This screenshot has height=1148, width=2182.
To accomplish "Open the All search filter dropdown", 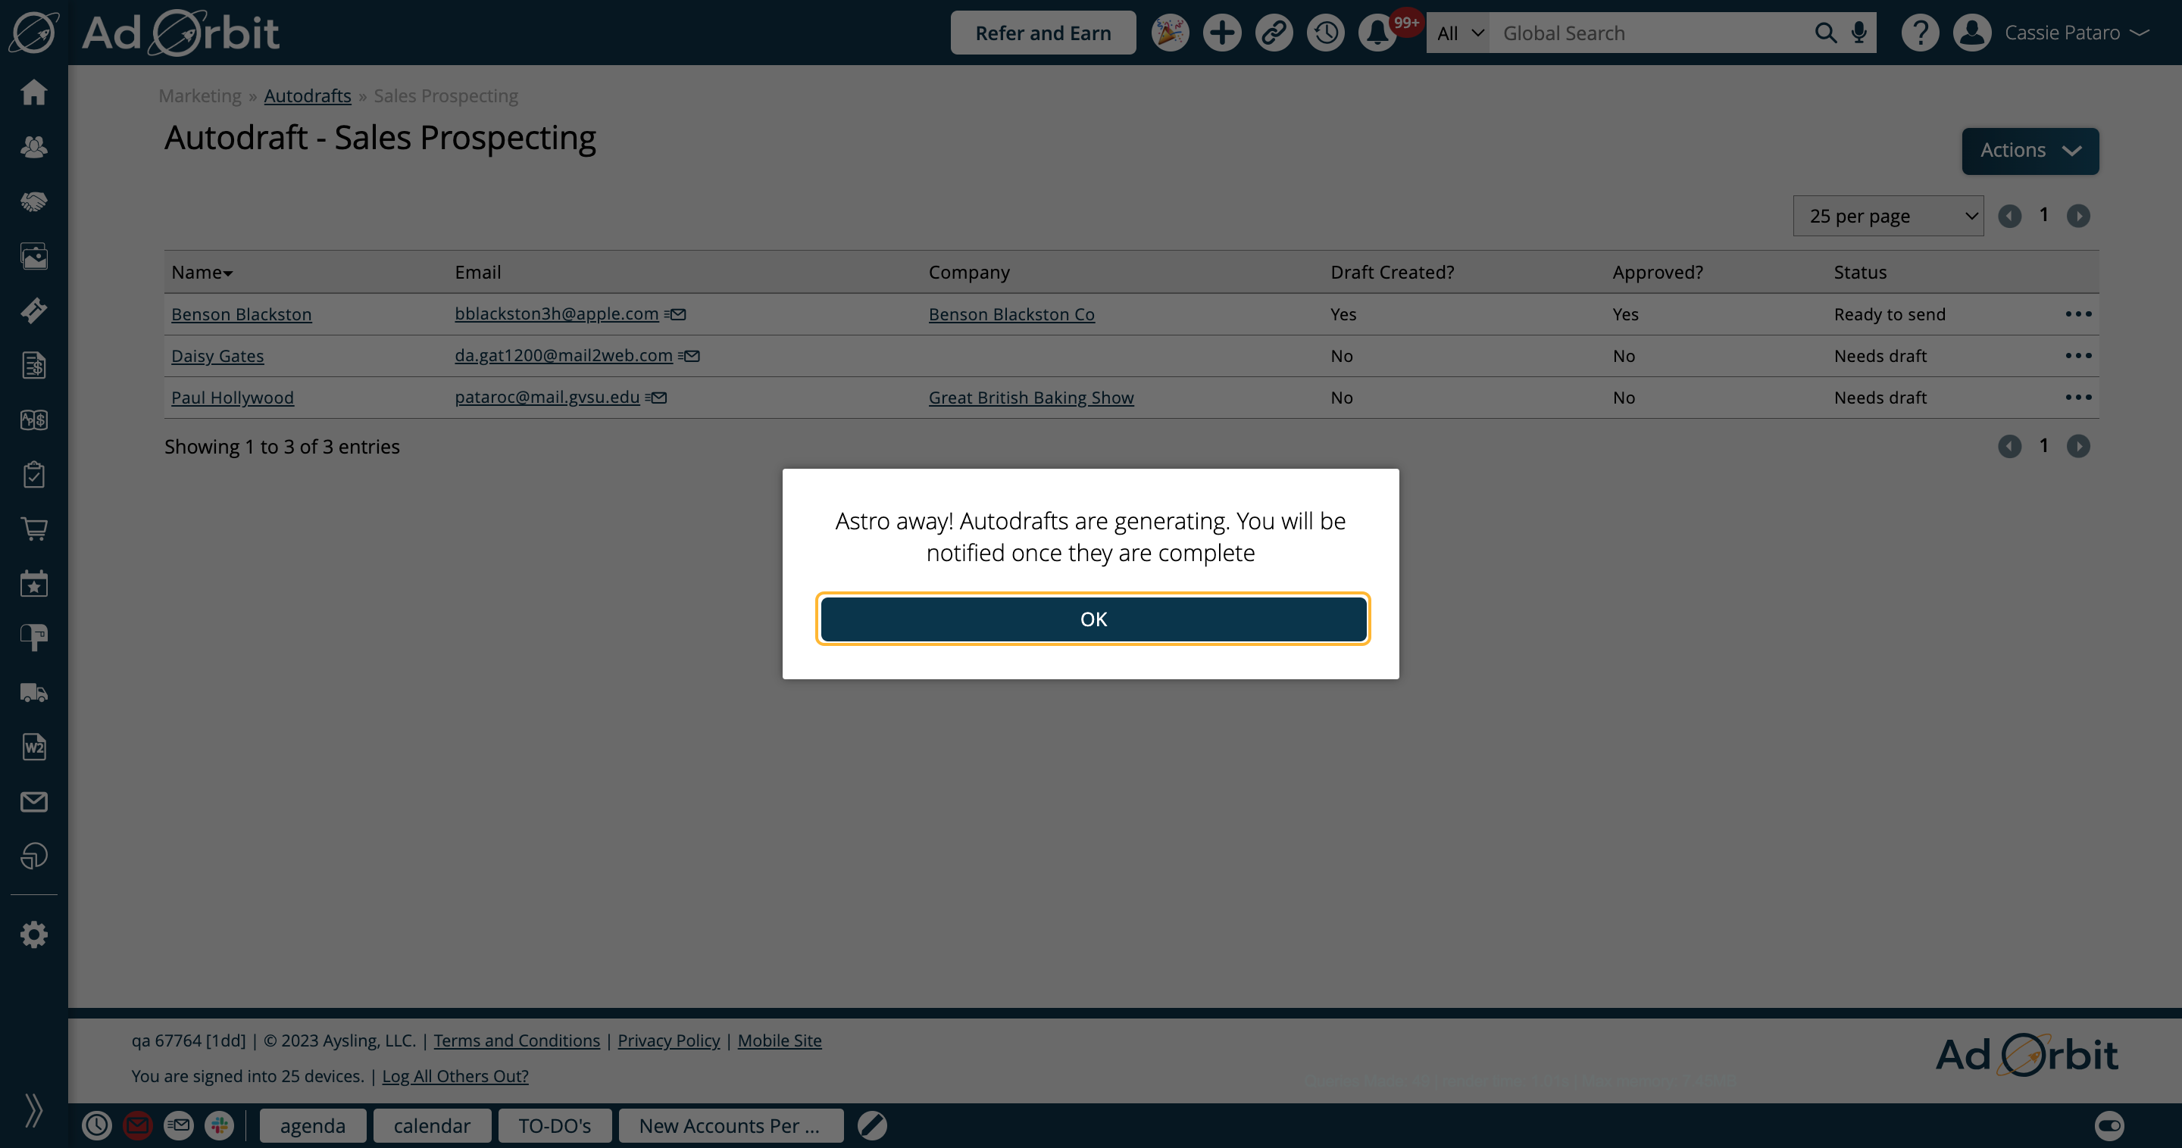I will click(x=1458, y=33).
